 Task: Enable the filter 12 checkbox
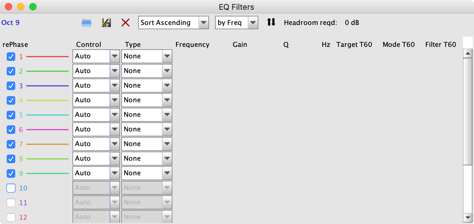[x=11, y=217]
